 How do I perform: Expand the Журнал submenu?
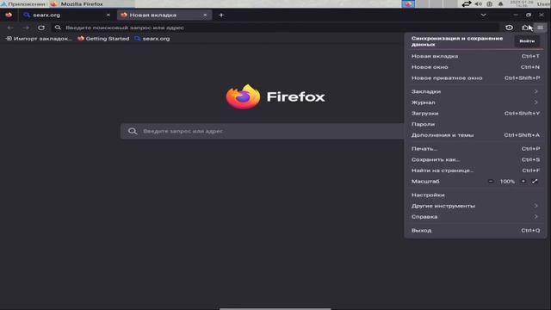[x=475, y=102]
